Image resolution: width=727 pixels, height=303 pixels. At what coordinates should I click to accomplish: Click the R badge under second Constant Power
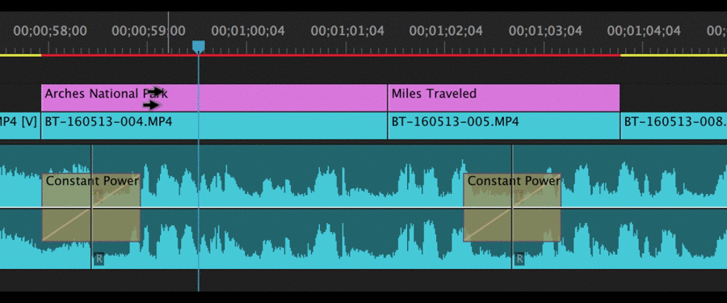coord(519,259)
